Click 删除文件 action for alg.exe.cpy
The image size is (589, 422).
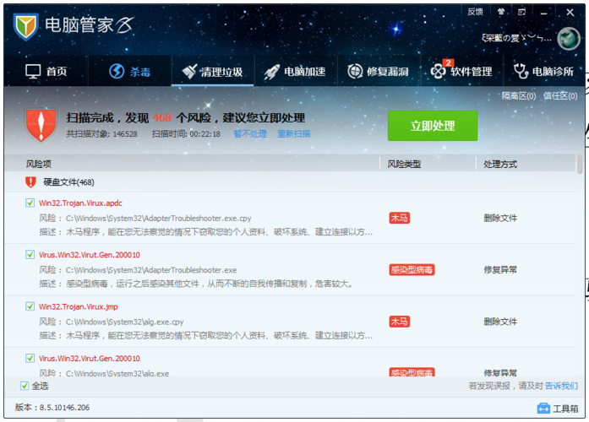(x=500, y=322)
